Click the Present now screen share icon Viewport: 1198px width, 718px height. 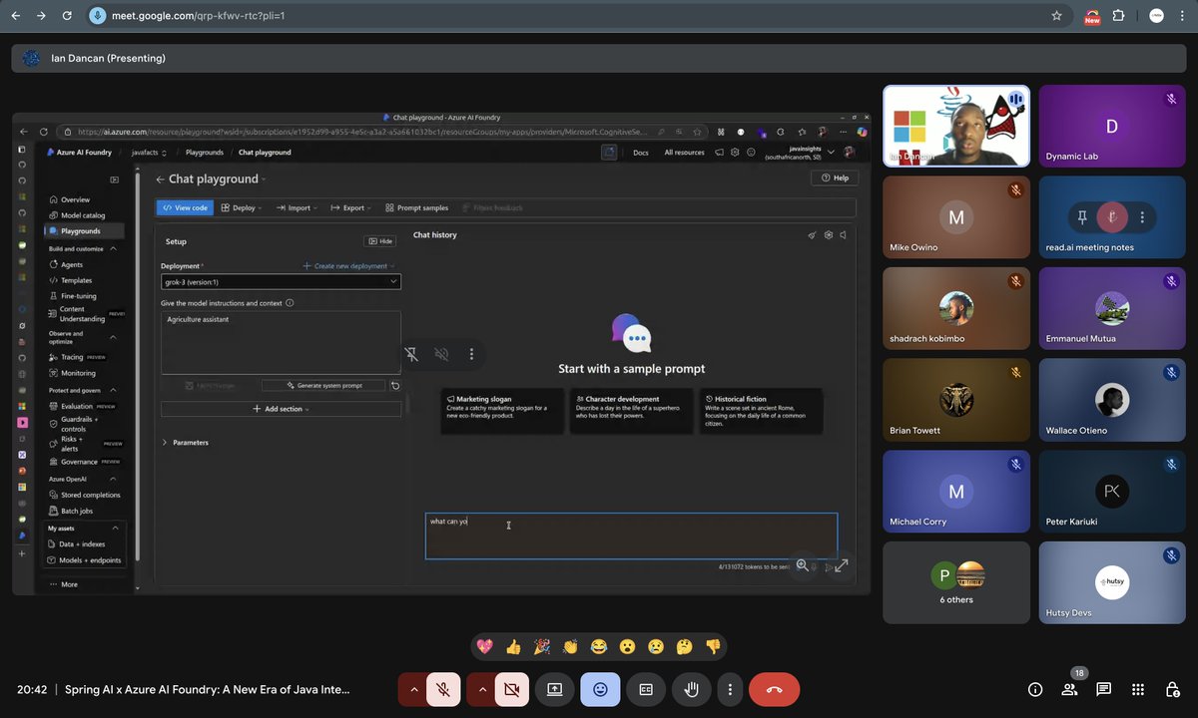click(x=554, y=689)
